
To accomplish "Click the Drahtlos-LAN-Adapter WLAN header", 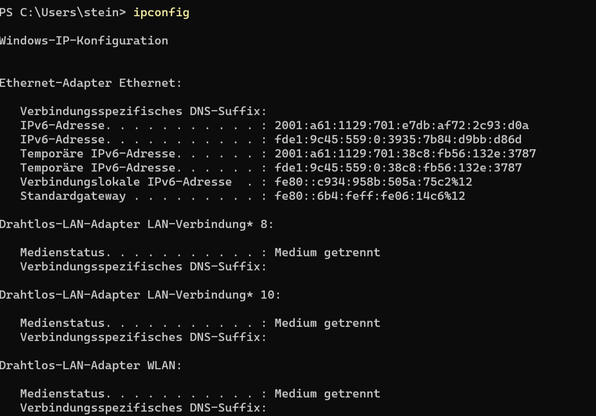I will click(x=91, y=365).
